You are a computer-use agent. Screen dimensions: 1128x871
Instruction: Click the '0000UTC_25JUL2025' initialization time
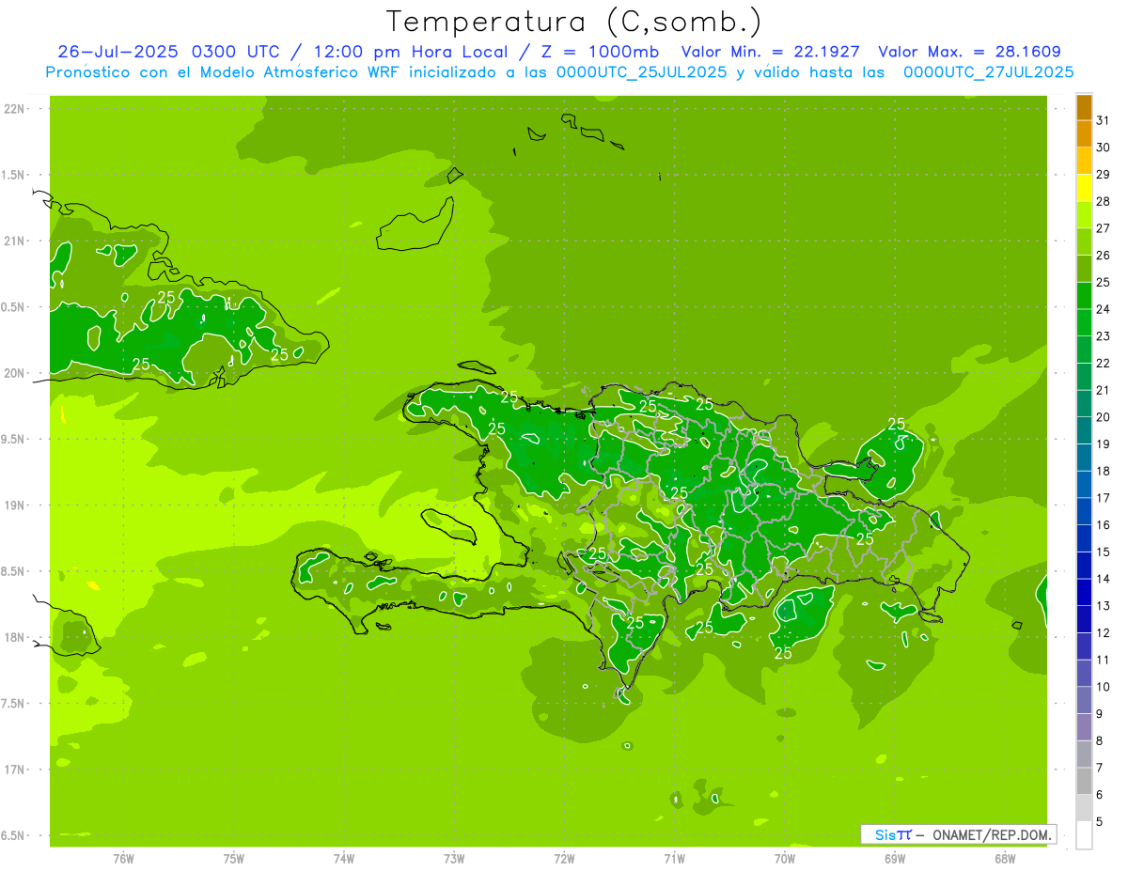[x=641, y=72]
